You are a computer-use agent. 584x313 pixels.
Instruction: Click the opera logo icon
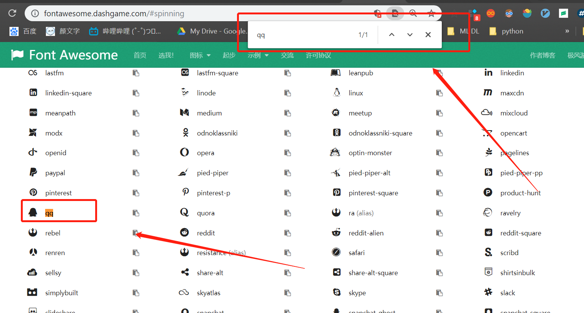185,152
